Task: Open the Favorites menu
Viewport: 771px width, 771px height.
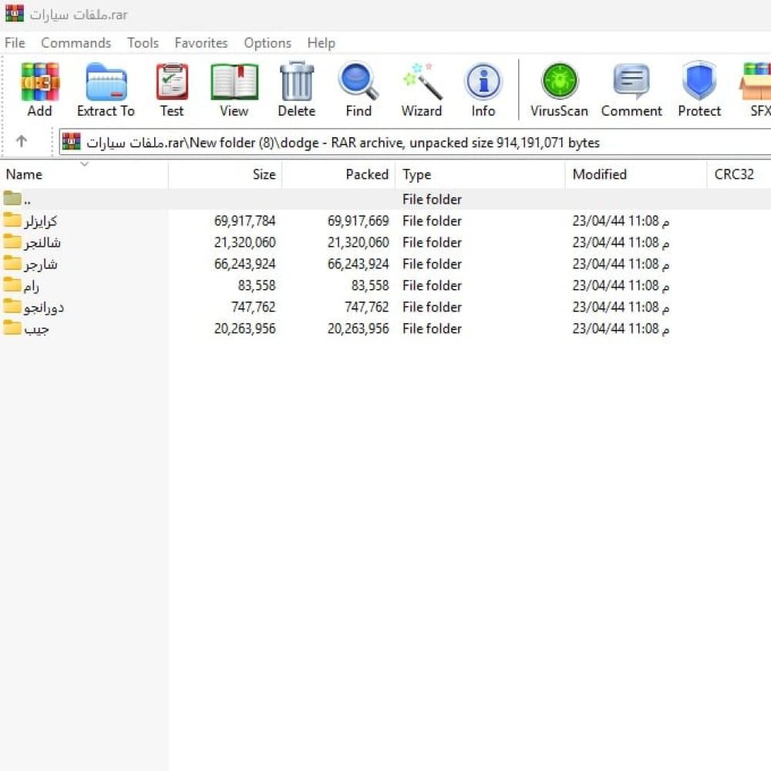Action: pyautogui.click(x=201, y=43)
